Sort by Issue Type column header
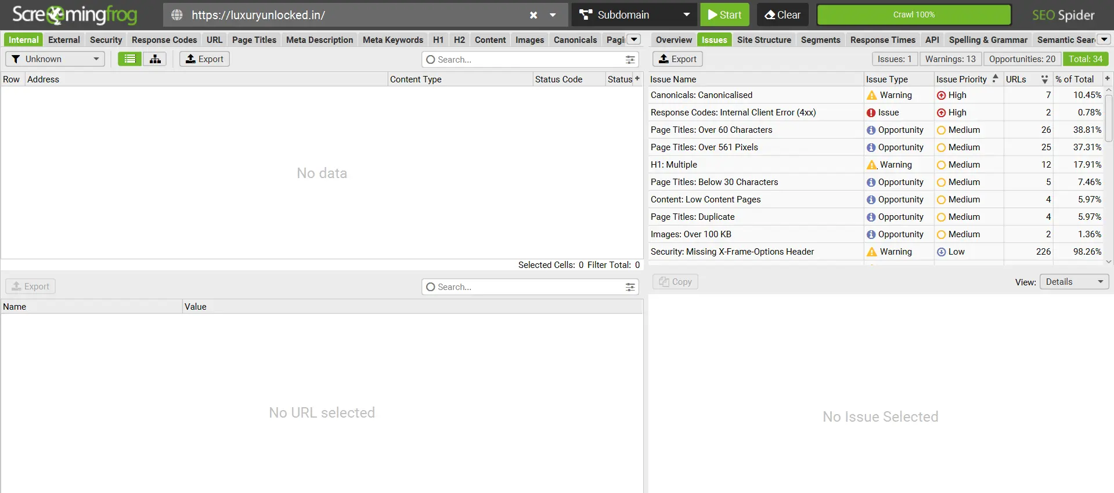The image size is (1114, 493). 899,79
